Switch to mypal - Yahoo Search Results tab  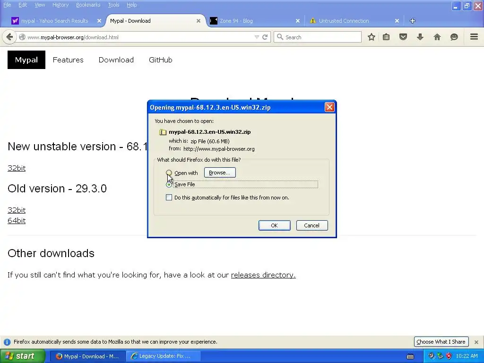[54, 21]
